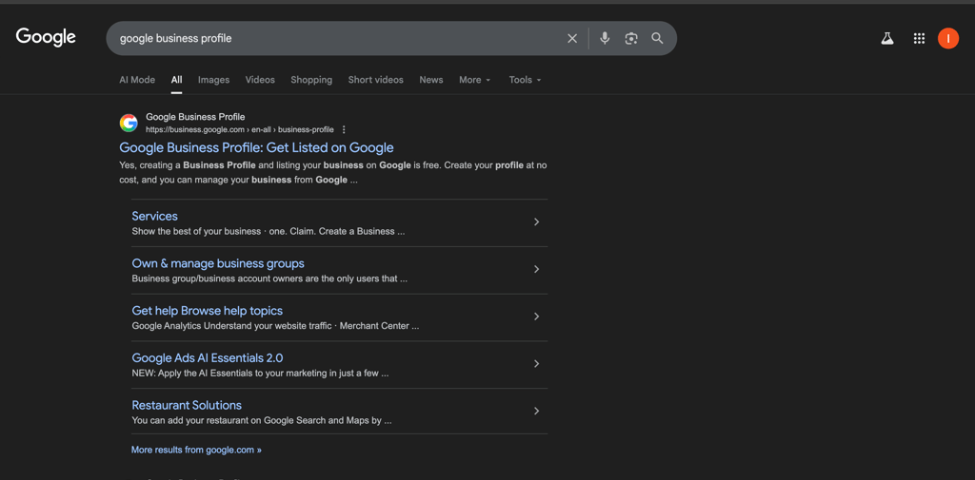The image size is (975, 480).
Task: Select the Short videos tab
Action: [x=375, y=80]
